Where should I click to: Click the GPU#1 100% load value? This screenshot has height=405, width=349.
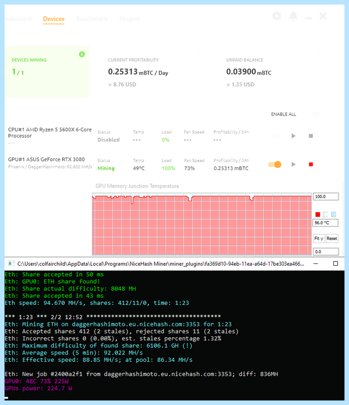coord(169,168)
